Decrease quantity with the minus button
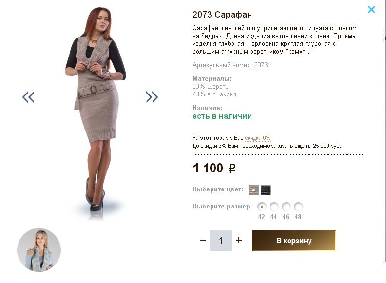The width and height of the screenshot is (386, 283). click(203, 240)
